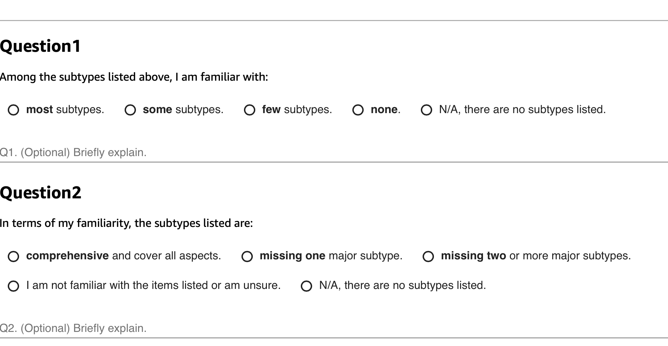Select 'missing one major subtype' radio button

tap(247, 256)
